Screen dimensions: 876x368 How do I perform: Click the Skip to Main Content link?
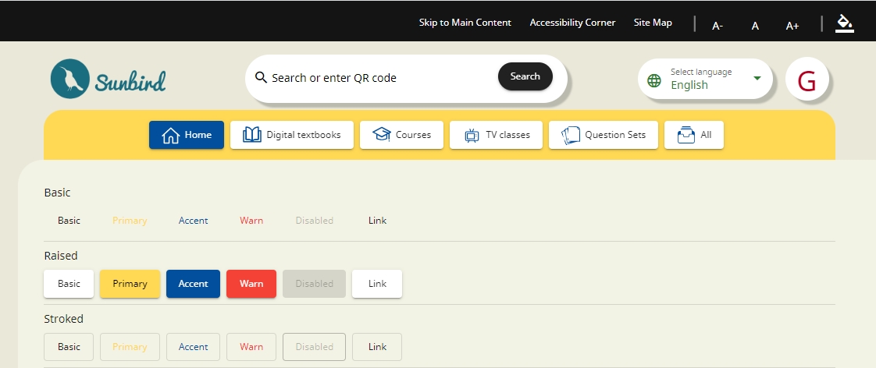[465, 23]
